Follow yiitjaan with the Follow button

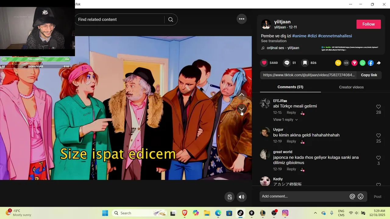[369, 24]
